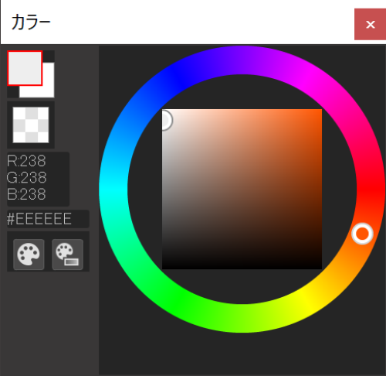386x376 pixels.
Task: Open the palette icon button
Action: (29, 255)
